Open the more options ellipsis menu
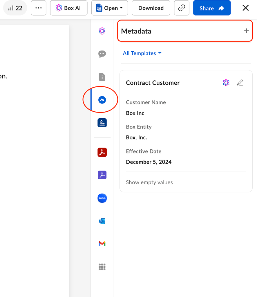This screenshot has width=257, height=297. tap(39, 8)
